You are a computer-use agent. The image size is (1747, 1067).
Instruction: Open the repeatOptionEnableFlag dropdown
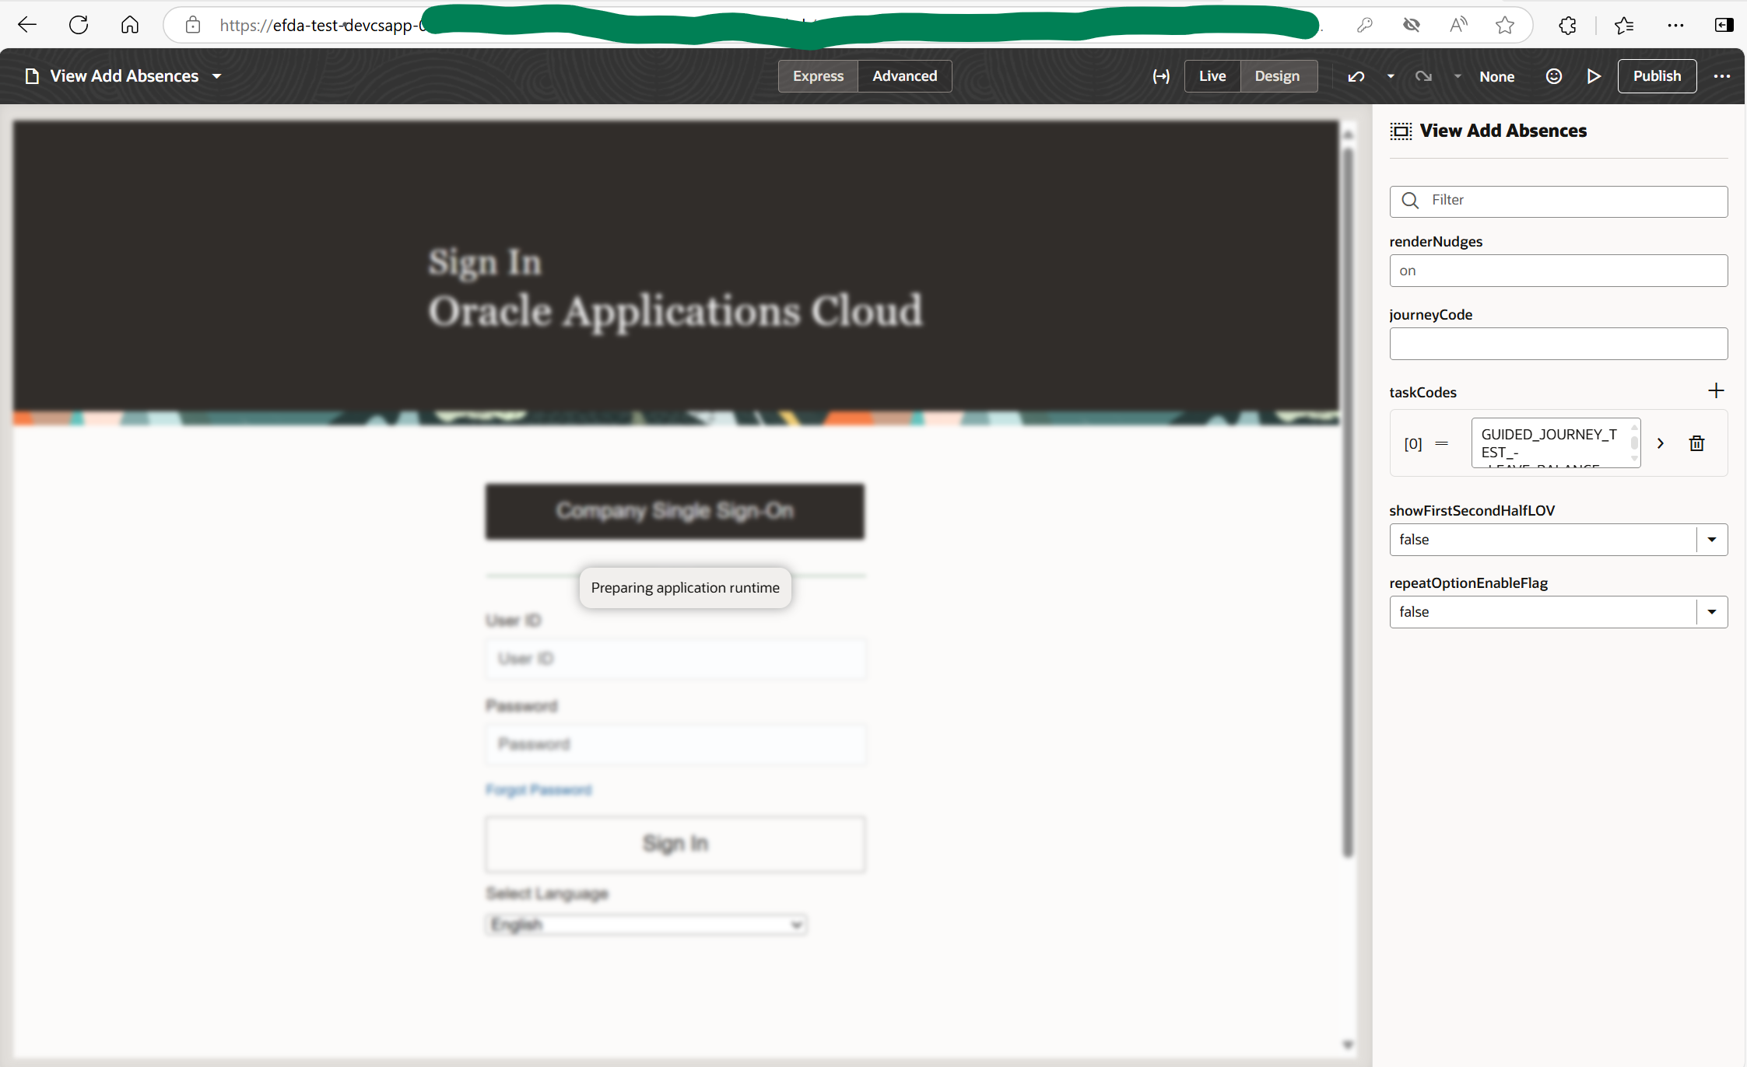pos(1711,611)
